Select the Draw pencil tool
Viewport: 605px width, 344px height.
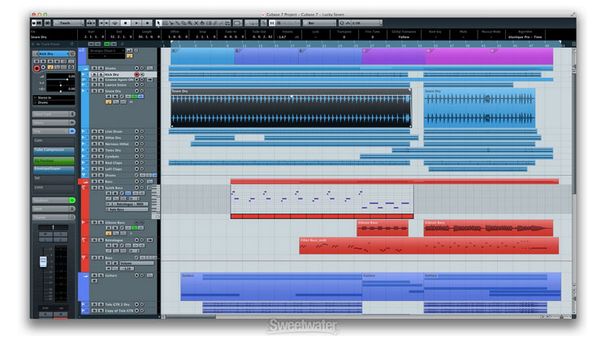(x=214, y=24)
